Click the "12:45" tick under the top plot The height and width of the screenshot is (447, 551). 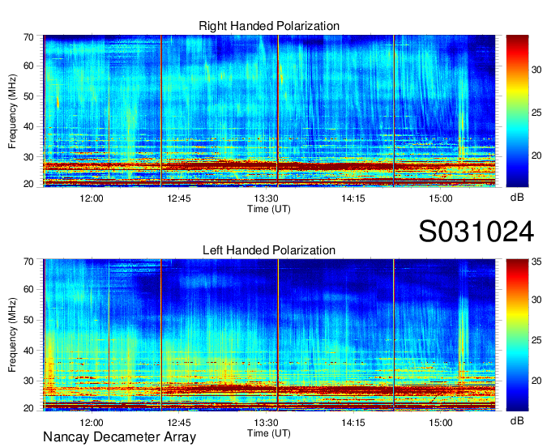coord(179,198)
